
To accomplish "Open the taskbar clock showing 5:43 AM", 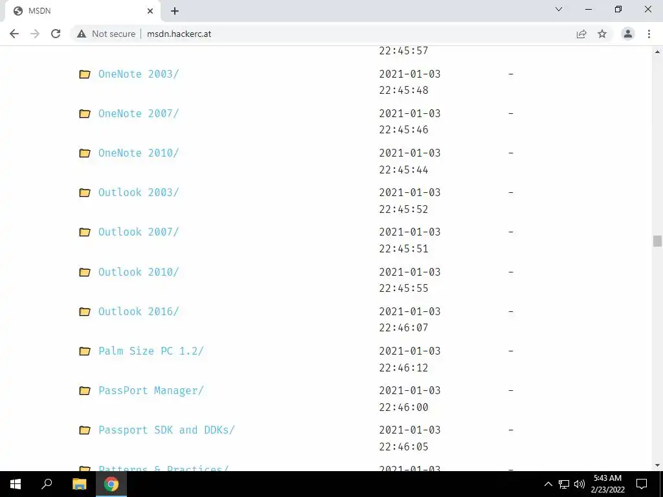I will [607, 484].
